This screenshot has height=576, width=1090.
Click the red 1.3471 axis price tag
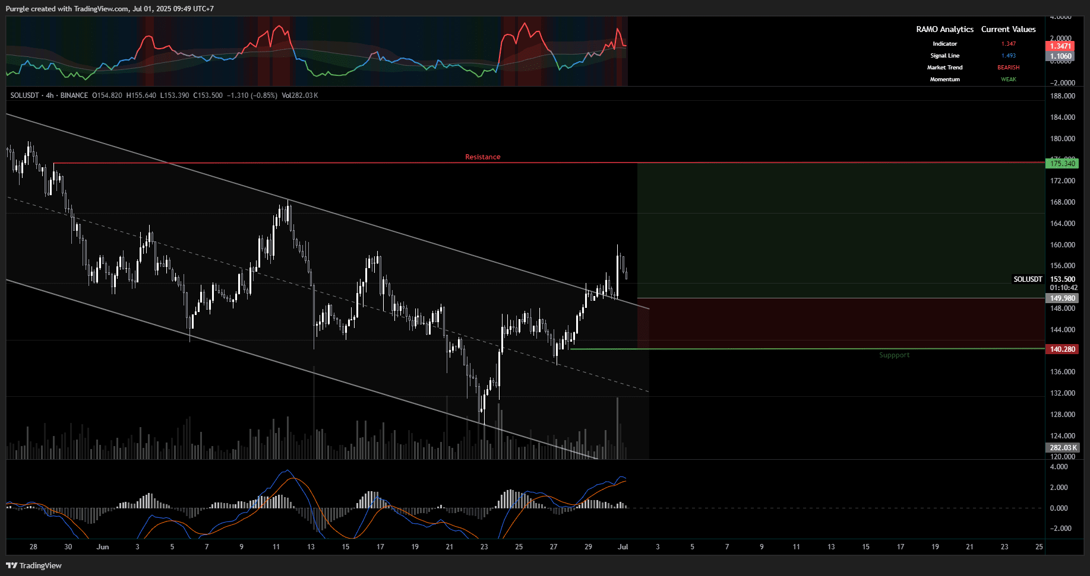(x=1060, y=46)
